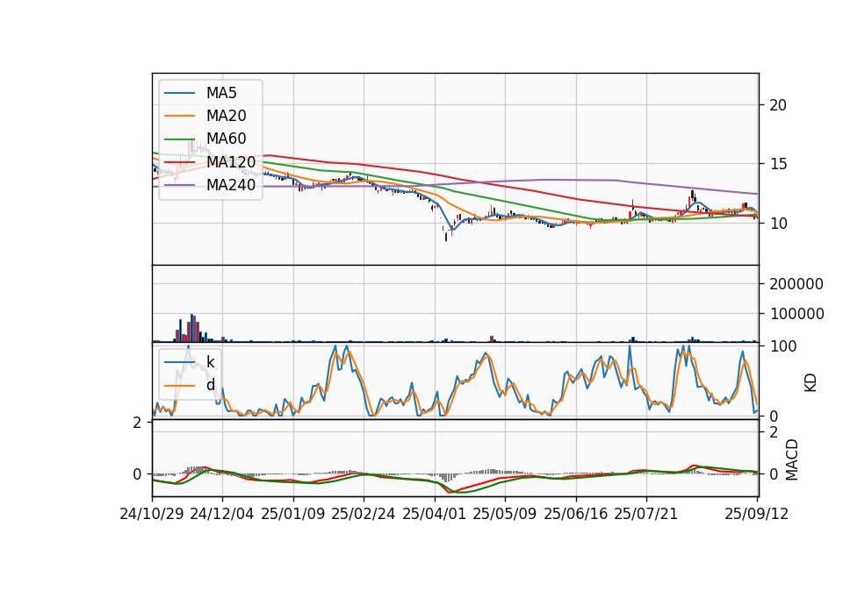
Task: Select the MA60 legend label
Action: coord(227,139)
